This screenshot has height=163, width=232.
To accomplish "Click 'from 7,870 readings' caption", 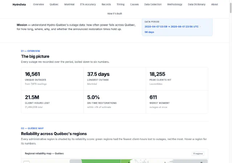I will pos(36,84).
